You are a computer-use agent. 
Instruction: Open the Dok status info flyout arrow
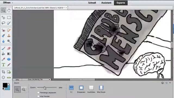point(49,79)
